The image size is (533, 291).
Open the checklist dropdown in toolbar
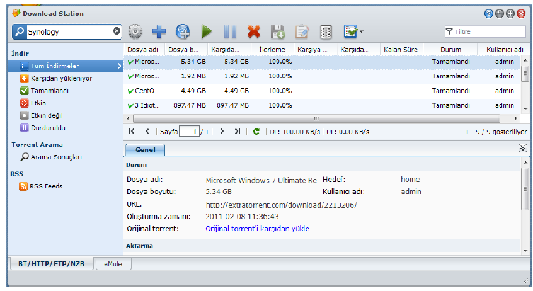coord(353,31)
